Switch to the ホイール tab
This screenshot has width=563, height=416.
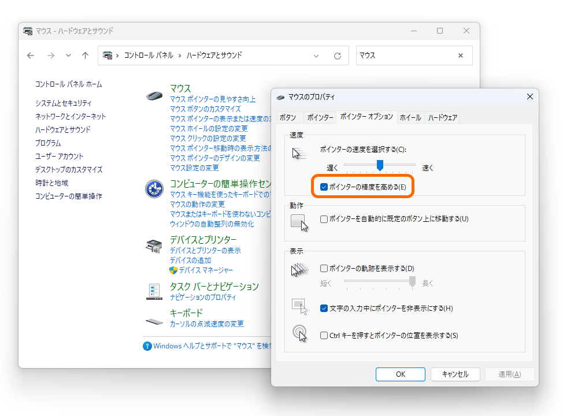point(410,117)
